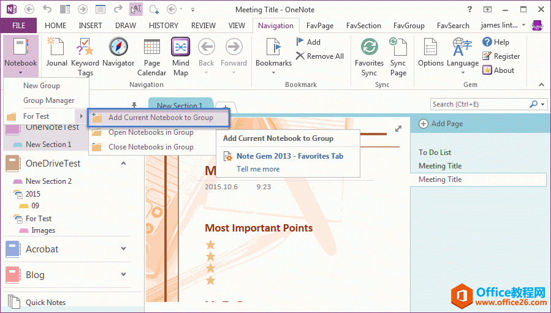
Task: Click Add Page button
Action: (x=441, y=124)
